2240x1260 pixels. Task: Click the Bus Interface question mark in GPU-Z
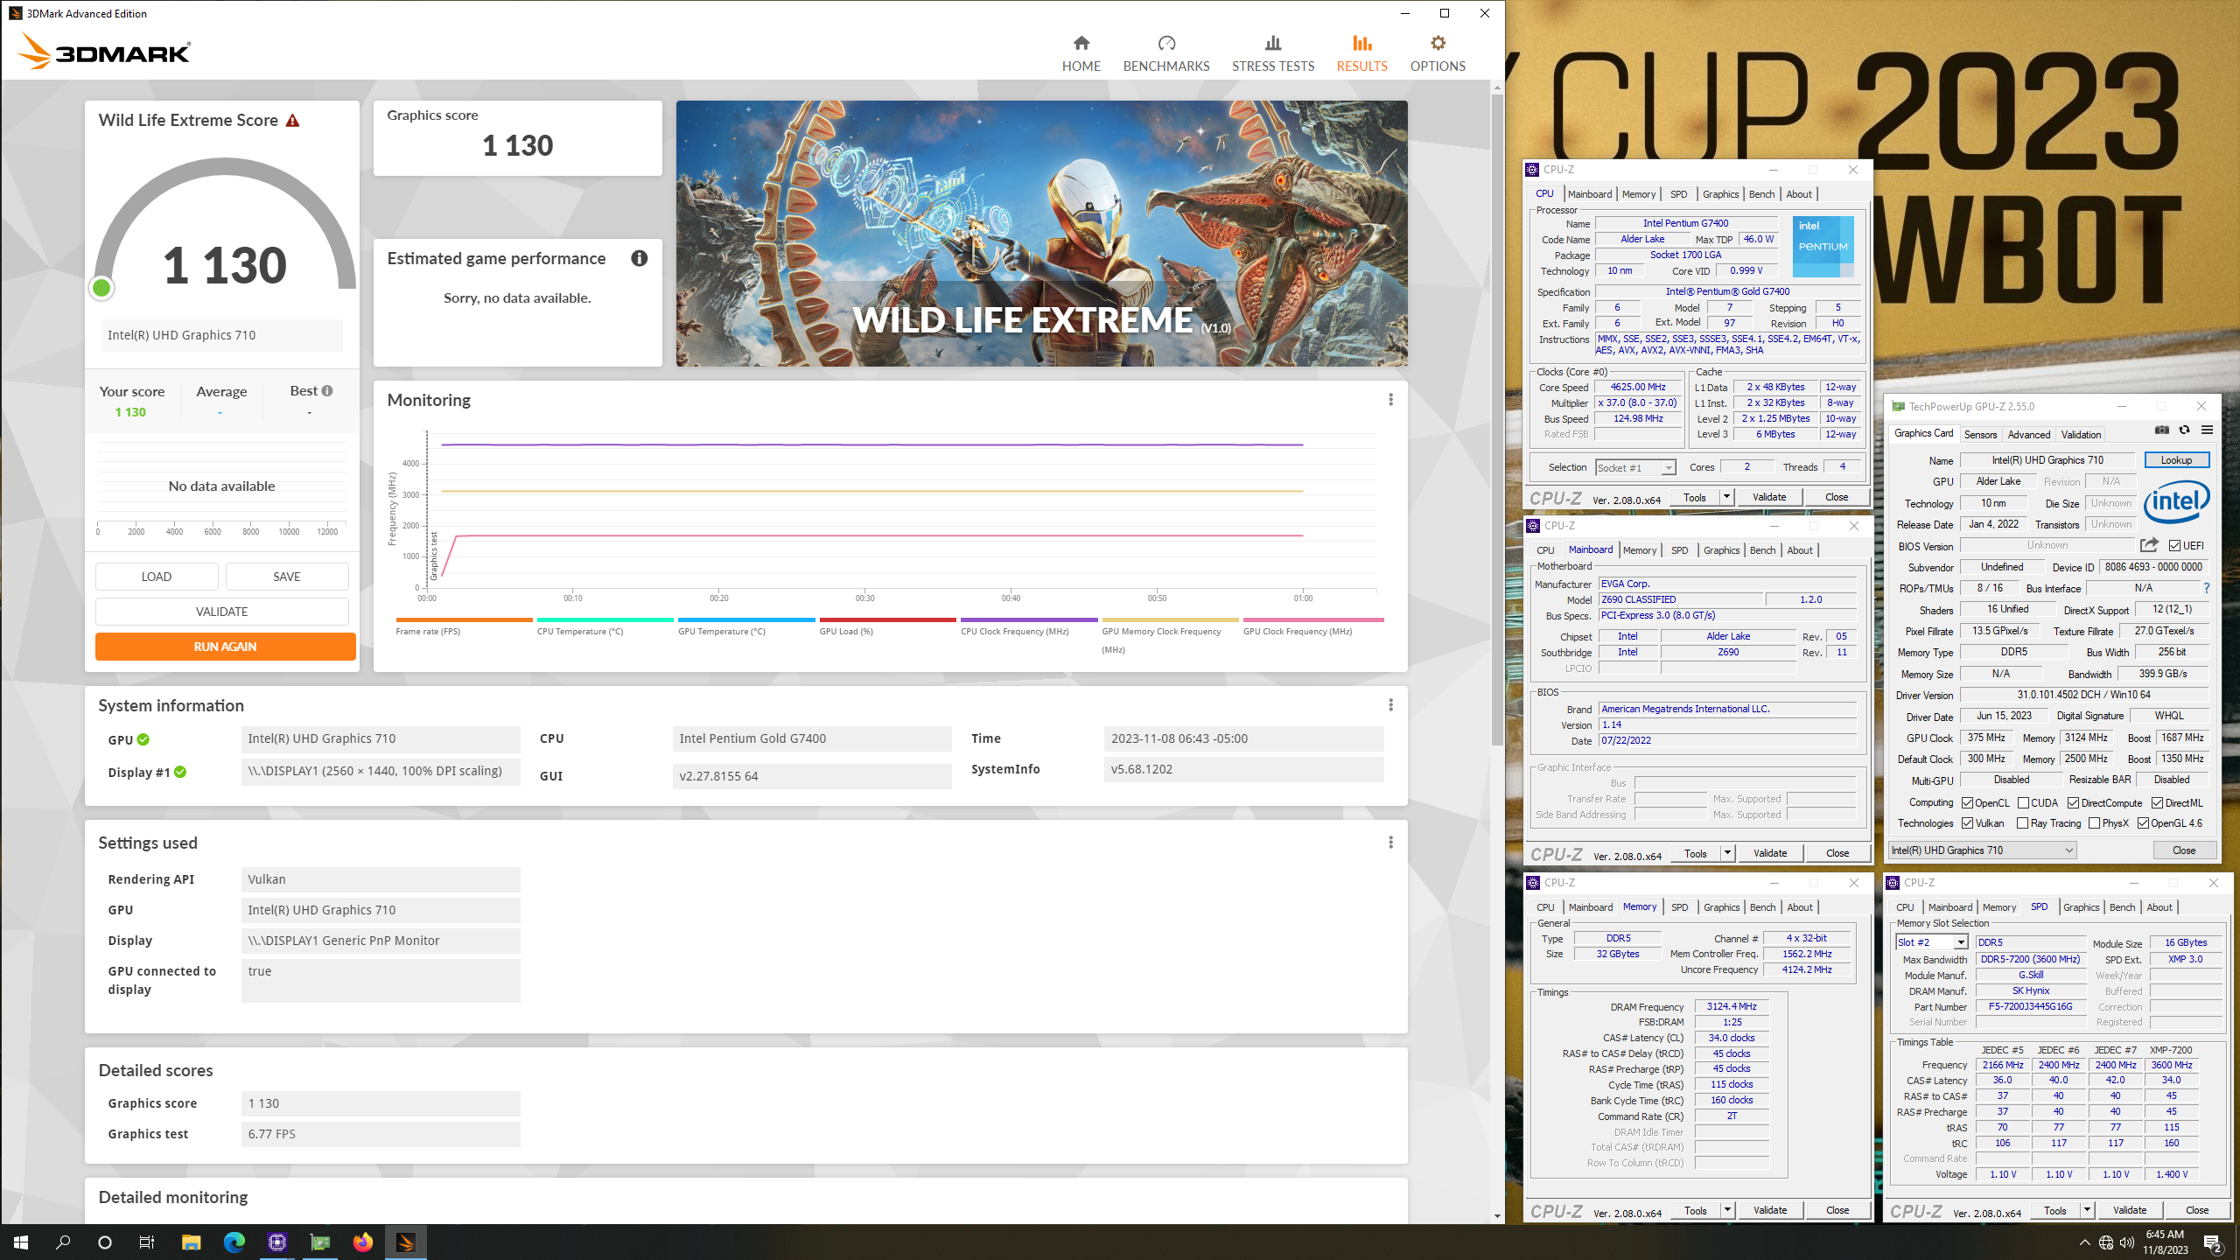(x=2207, y=588)
